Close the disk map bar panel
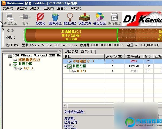This screenshot has width=162, height=129. point(3,29)
